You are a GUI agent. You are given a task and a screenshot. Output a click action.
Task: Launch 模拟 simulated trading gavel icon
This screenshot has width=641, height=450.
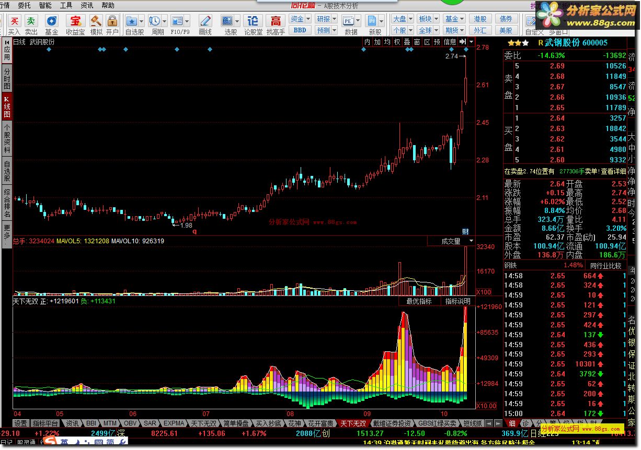tap(96, 21)
